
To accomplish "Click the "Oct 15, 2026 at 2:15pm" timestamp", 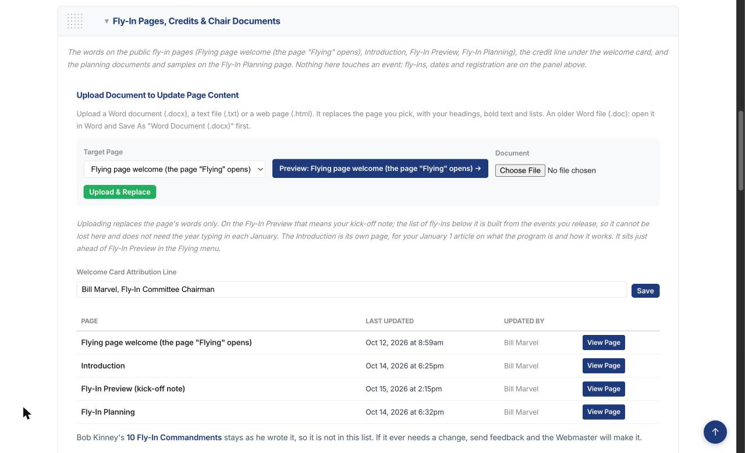I will click(404, 389).
